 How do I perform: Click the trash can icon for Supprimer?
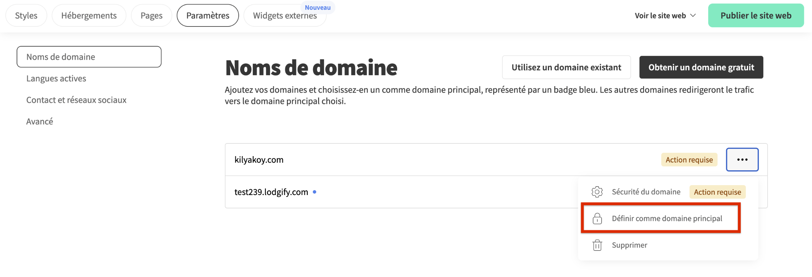click(597, 245)
